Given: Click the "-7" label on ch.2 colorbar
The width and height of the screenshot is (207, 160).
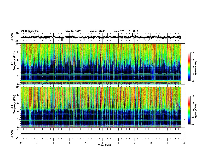Looking at the screenshot, I should (x=193, y=124).
